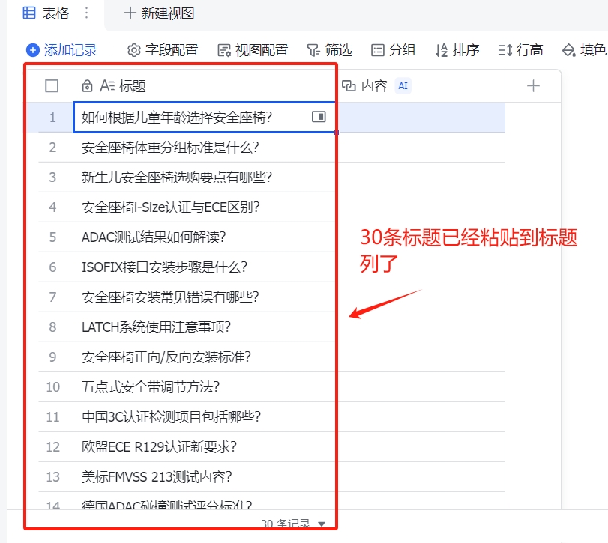Open the 筛选 filter options
The width and height of the screenshot is (608, 543).
tap(329, 50)
